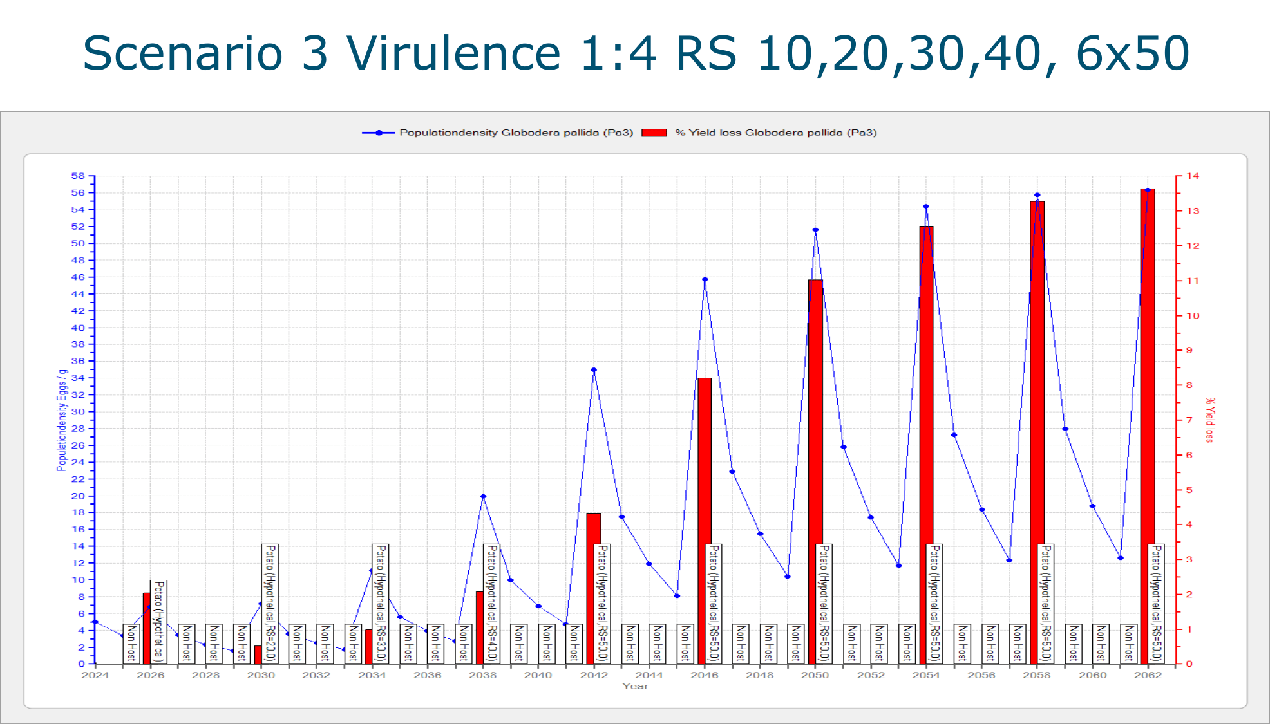Image resolution: width=1288 pixels, height=724 pixels.
Task: Click the Potato (Hypothetical,RS=30.0) label
Action: 381,603
